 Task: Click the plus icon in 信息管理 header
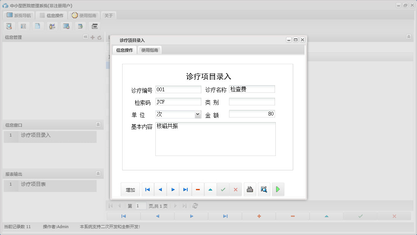coord(92,37)
